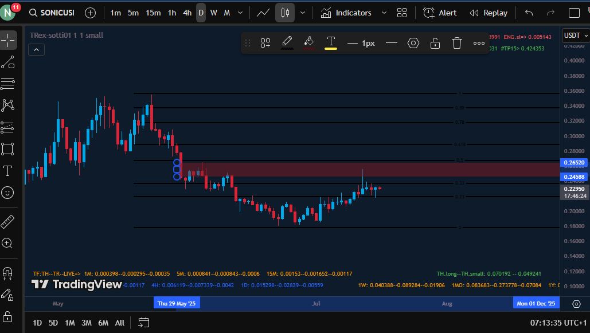Open more options in drawing toolbar
Image resolution: width=590 pixels, height=333 pixels.
point(479,43)
